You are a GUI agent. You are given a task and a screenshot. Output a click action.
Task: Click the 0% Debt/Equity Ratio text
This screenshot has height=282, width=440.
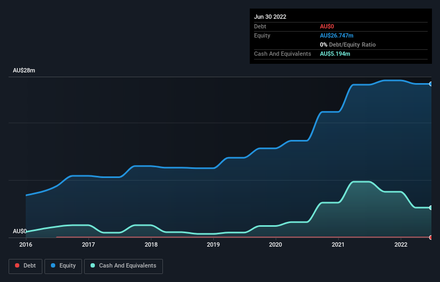(x=348, y=44)
